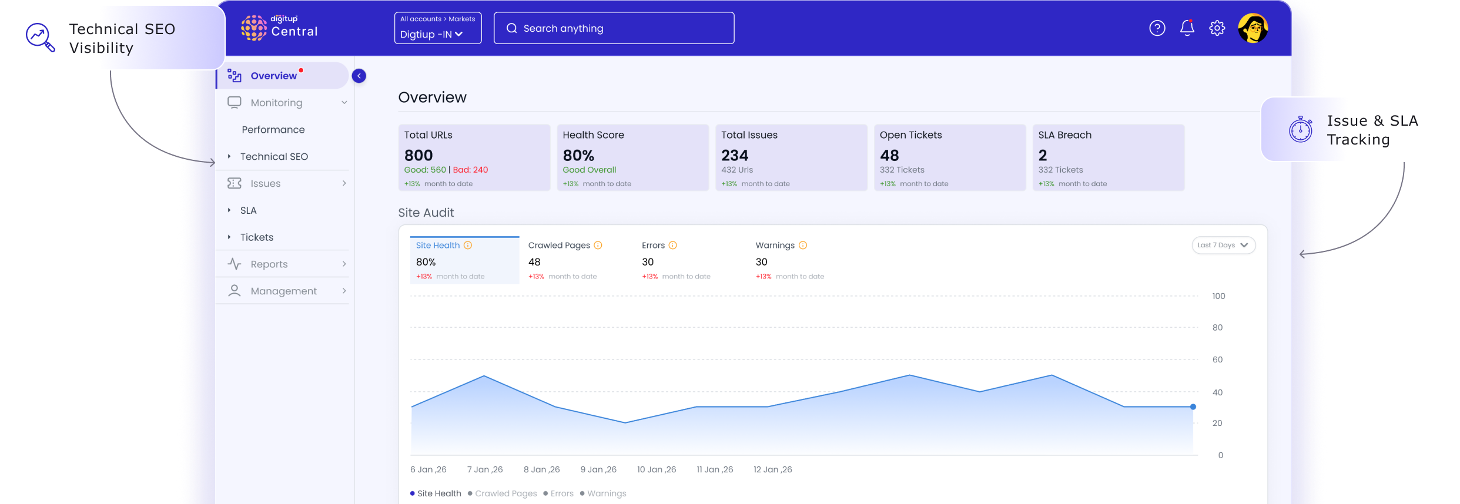1460x504 pixels.
Task: Expand the Management section chevron
Action: click(344, 291)
